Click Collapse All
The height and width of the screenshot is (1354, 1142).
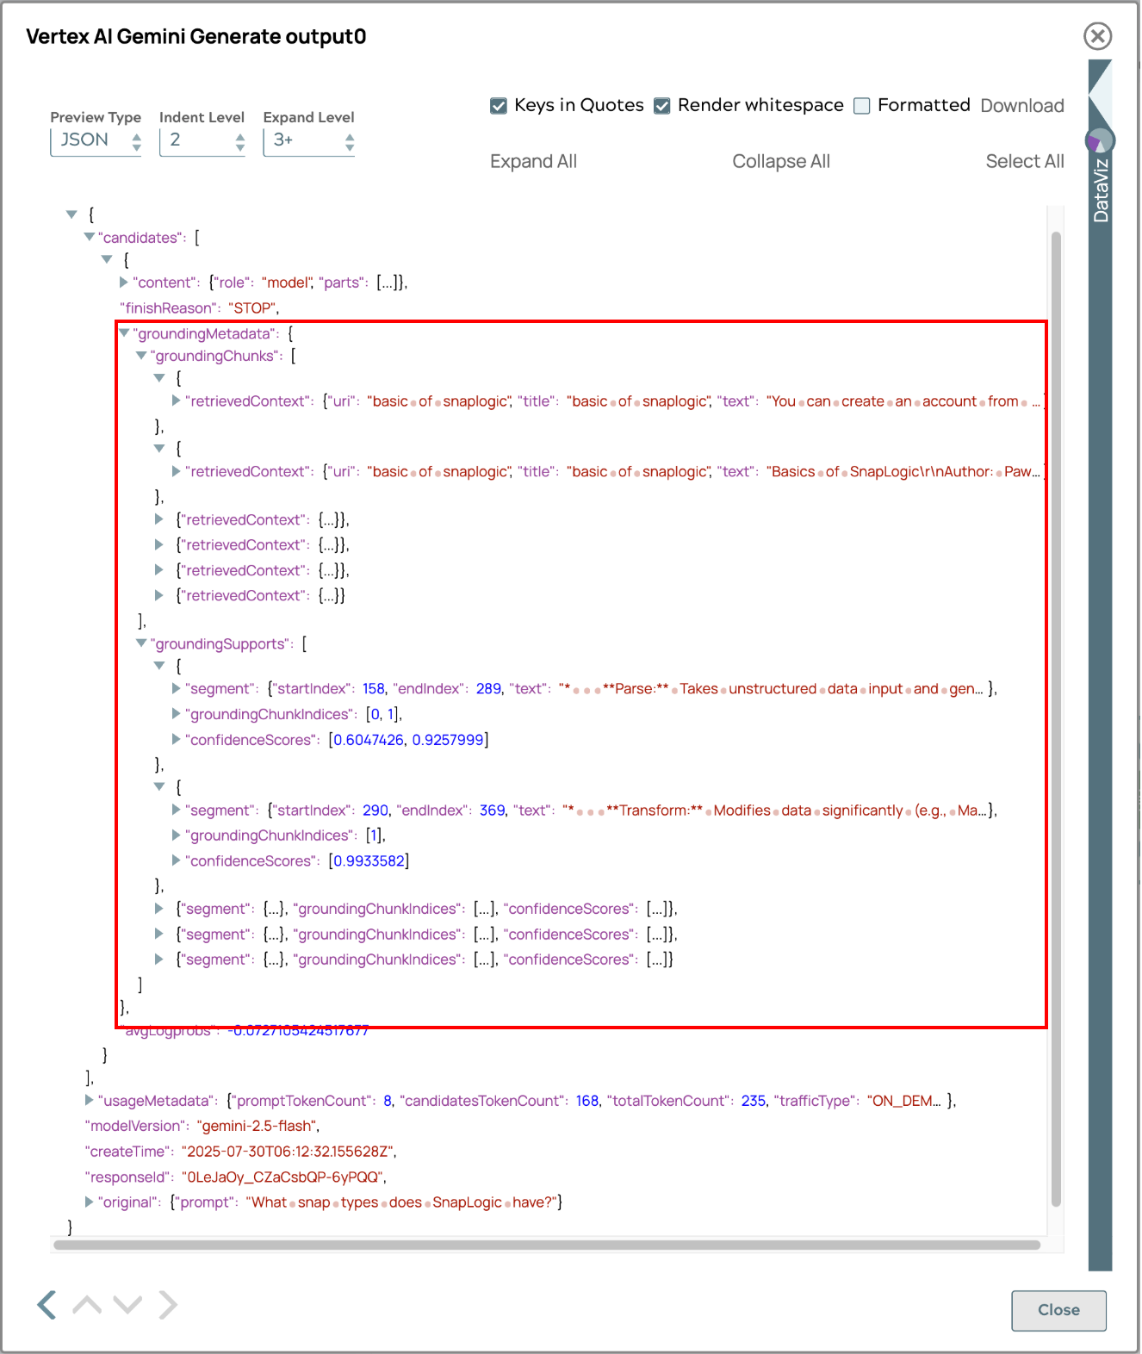780,161
